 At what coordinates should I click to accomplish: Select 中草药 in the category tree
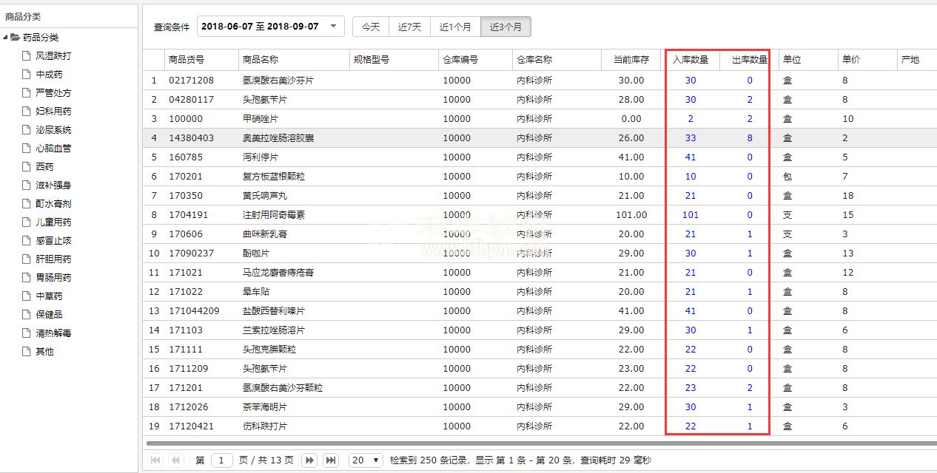pos(49,296)
